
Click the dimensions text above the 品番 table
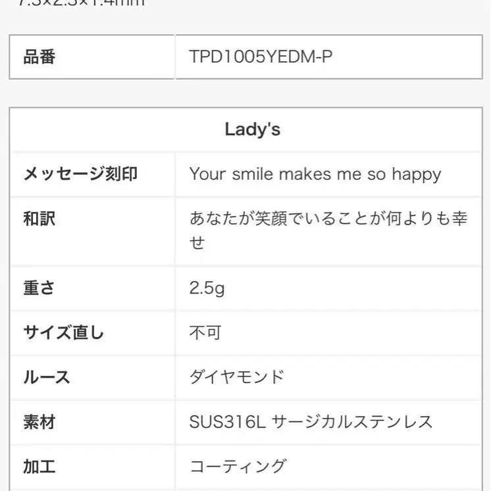[82, 3]
